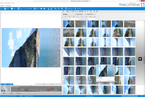The image size is (145, 97).
Task: Open the Help menu
Action: [13, 3]
